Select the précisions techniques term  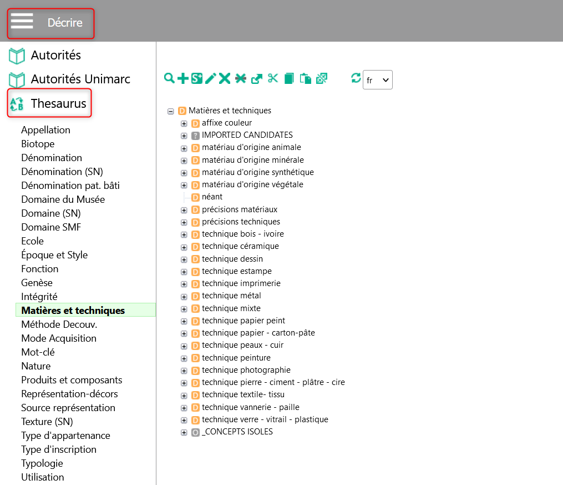[x=241, y=222]
